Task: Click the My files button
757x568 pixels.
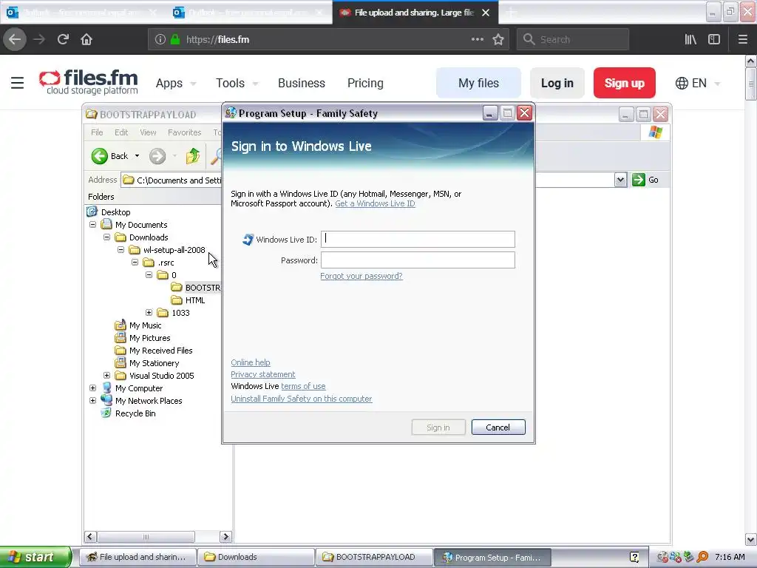Action: click(x=478, y=83)
